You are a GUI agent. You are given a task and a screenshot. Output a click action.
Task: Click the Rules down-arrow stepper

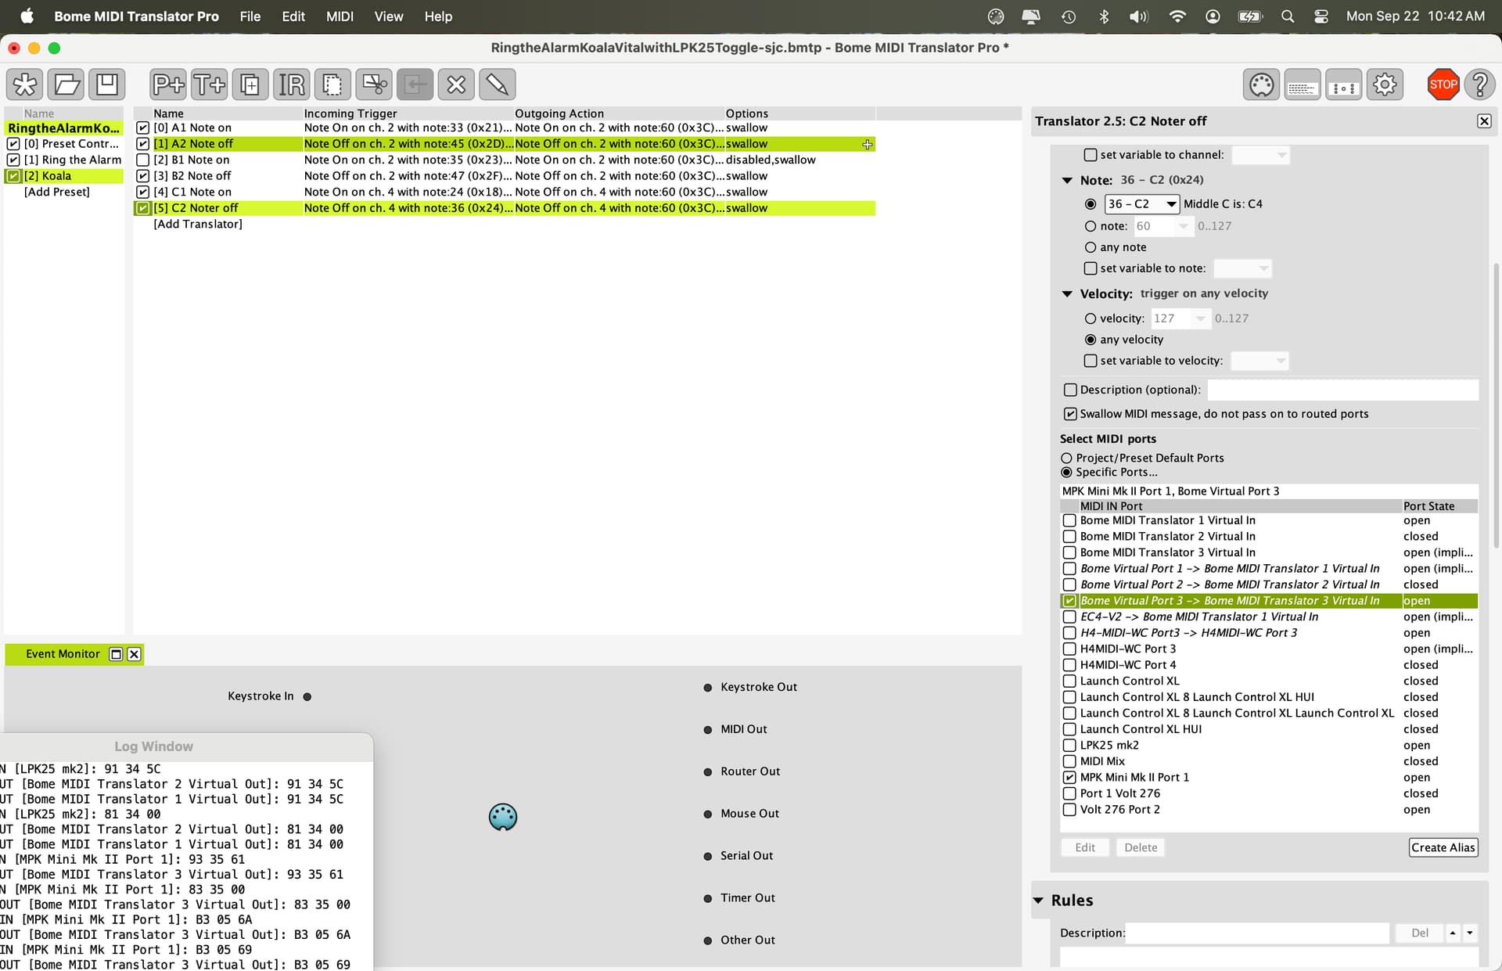[x=1470, y=933]
